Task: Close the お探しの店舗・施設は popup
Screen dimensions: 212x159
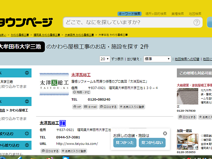Action: tap(165, 134)
